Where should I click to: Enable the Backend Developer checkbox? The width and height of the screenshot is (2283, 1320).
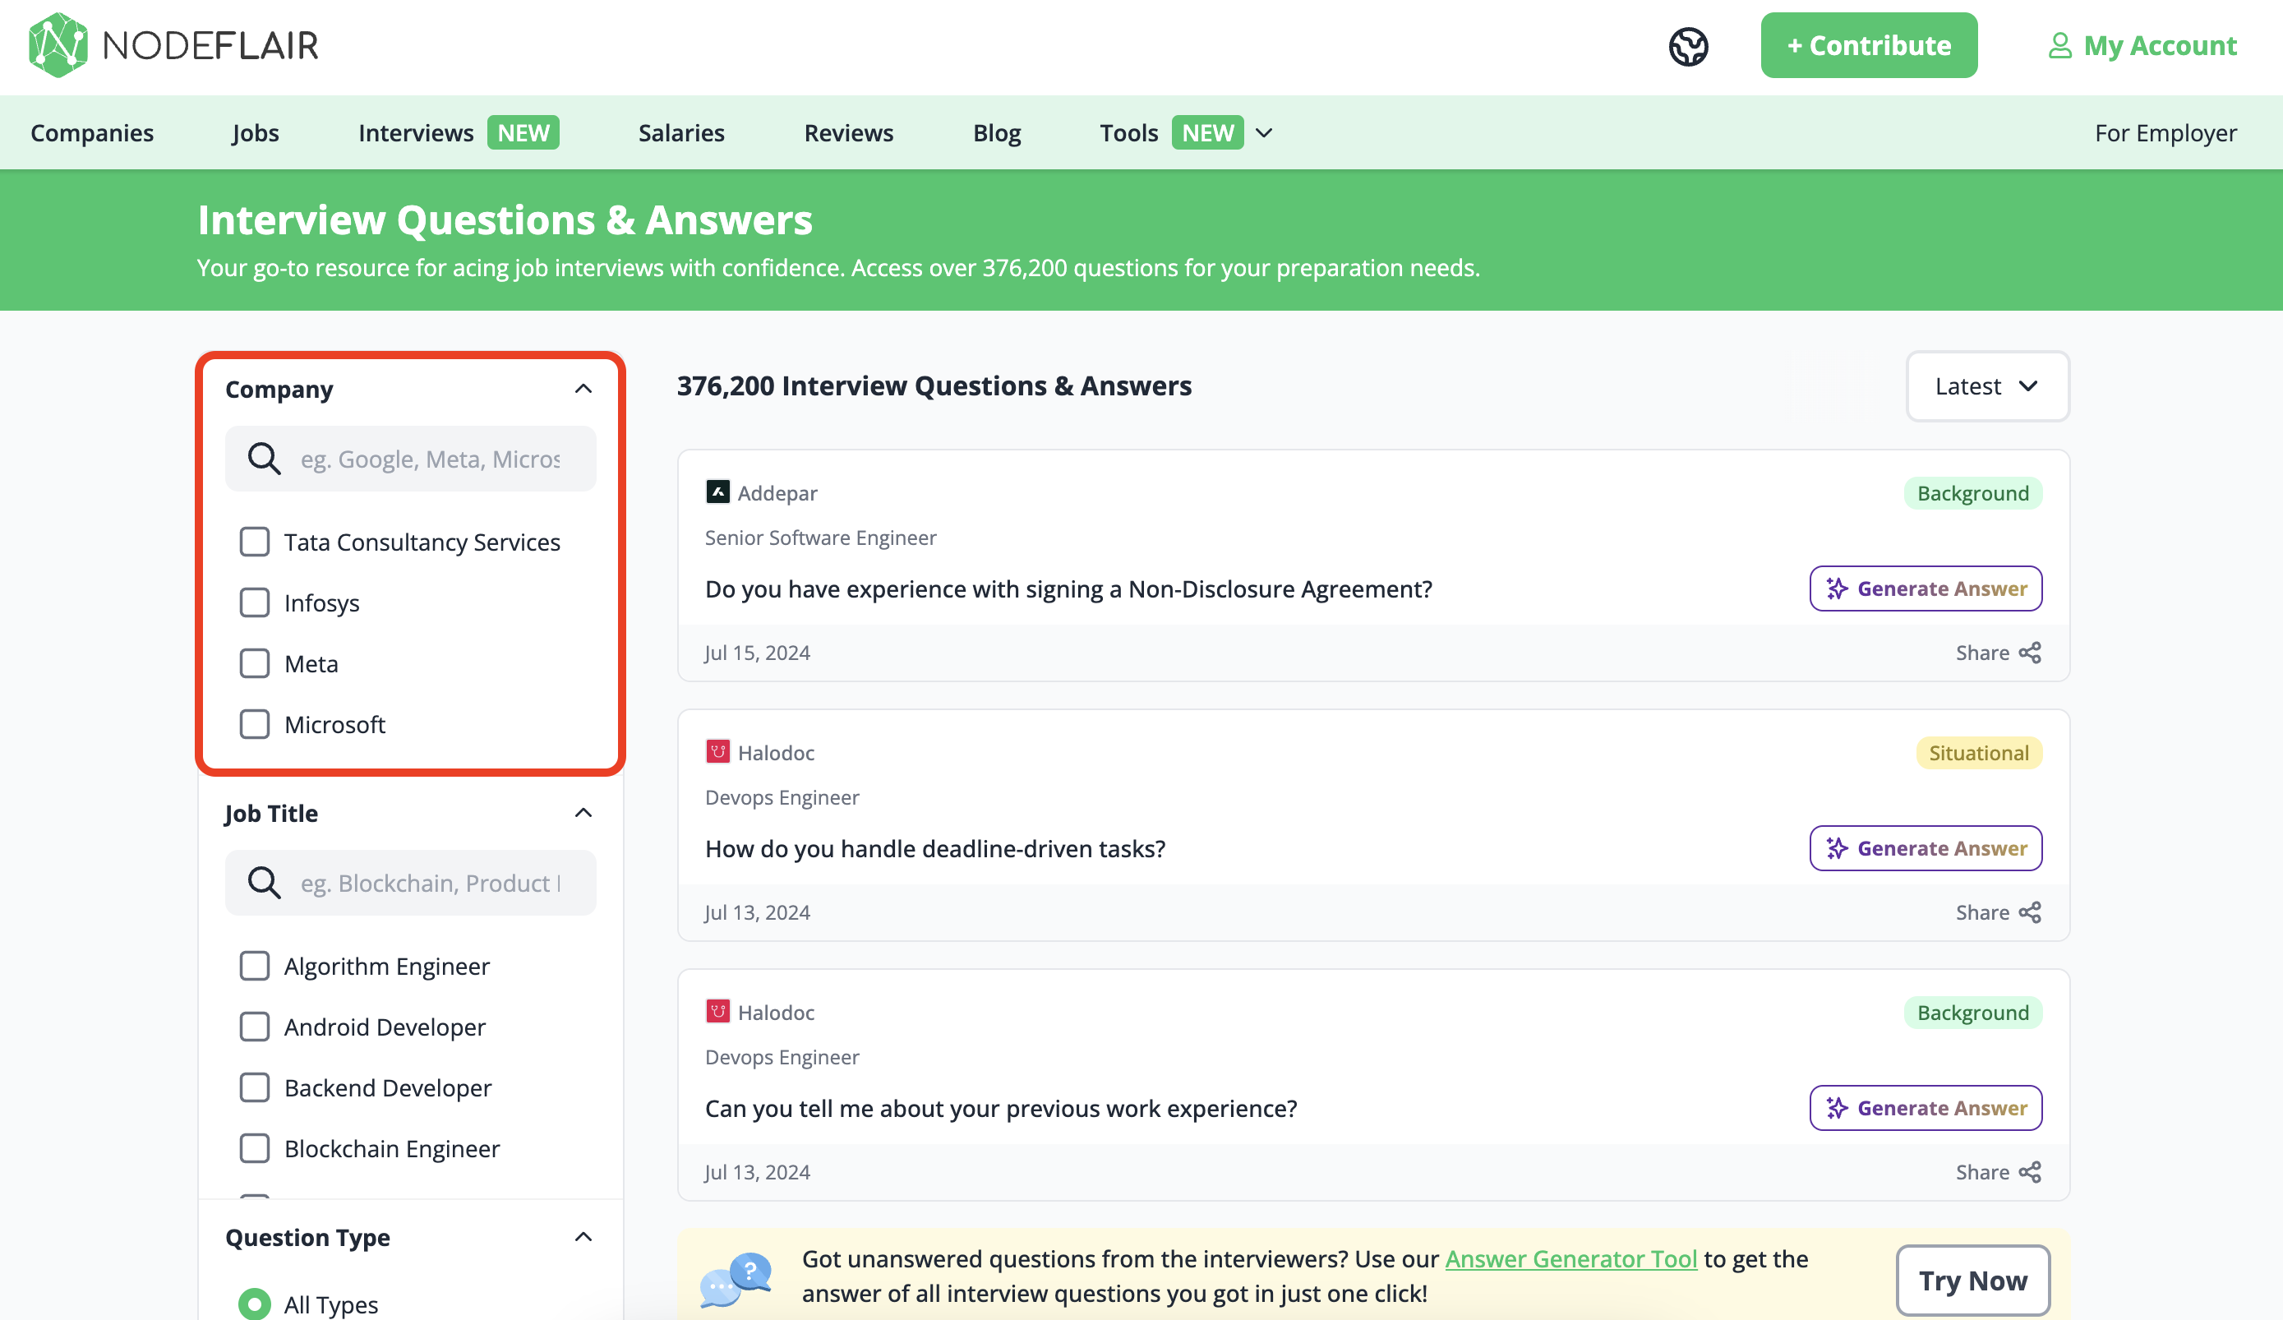[x=255, y=1087]
